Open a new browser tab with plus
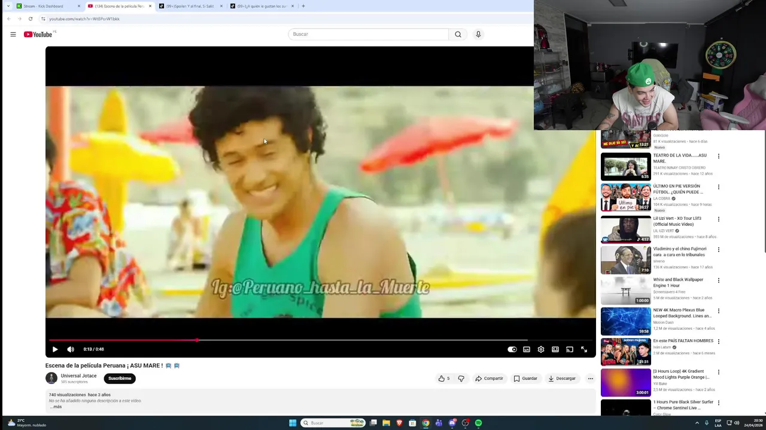Screen dimensions: 766x430 pyautogui.click(x=303, y=6)
